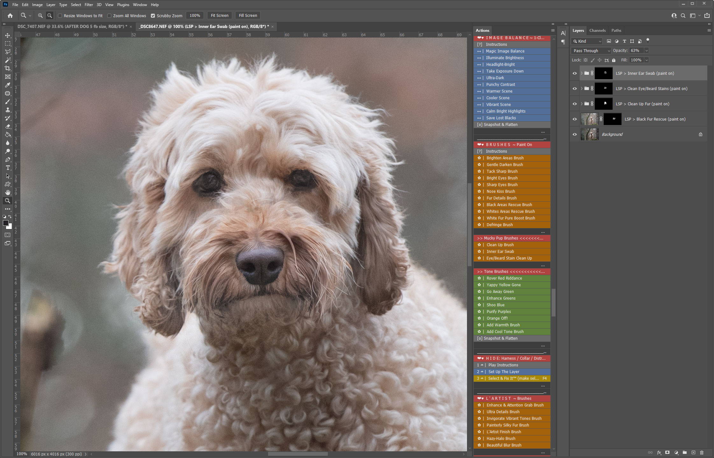Select the Path Selection tool
Viewport: 714px width, 458px height.
8,176
